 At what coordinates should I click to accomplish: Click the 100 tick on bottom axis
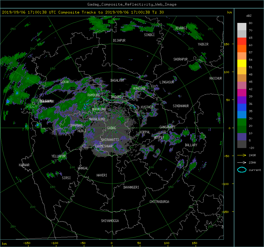pyautogui.click(x=167, y=243)
